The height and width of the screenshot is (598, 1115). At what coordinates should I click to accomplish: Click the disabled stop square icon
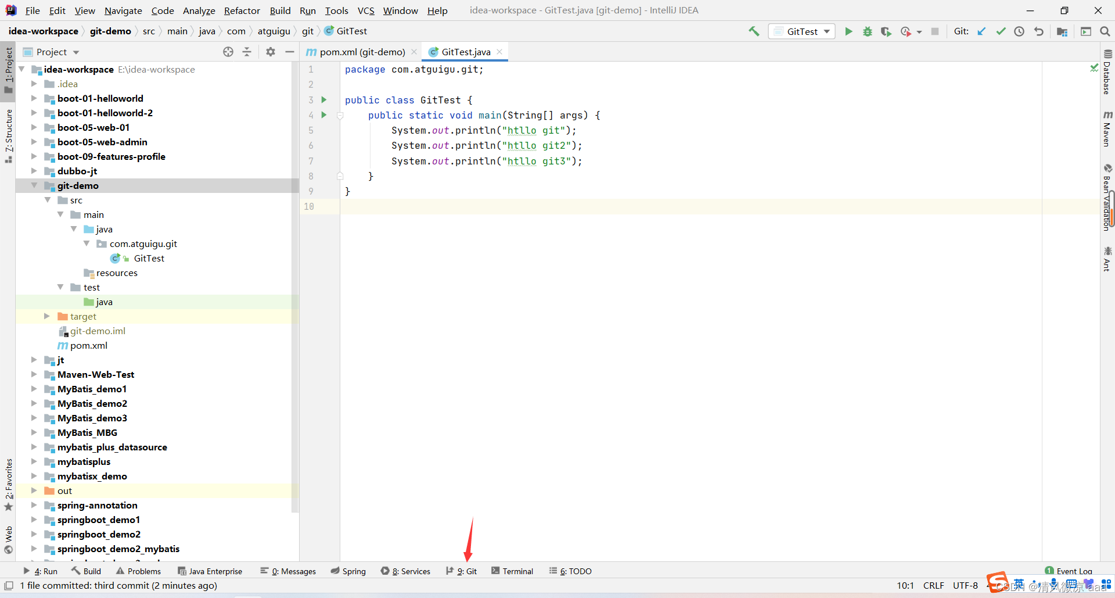pyautogui.click(x=935, y=31)
